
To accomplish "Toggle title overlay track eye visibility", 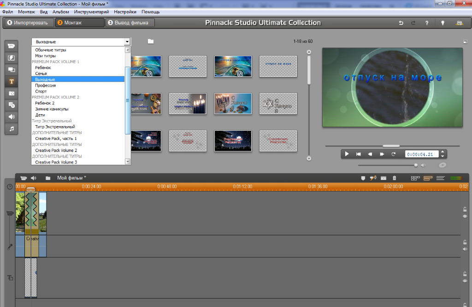I will click(465, 281).
